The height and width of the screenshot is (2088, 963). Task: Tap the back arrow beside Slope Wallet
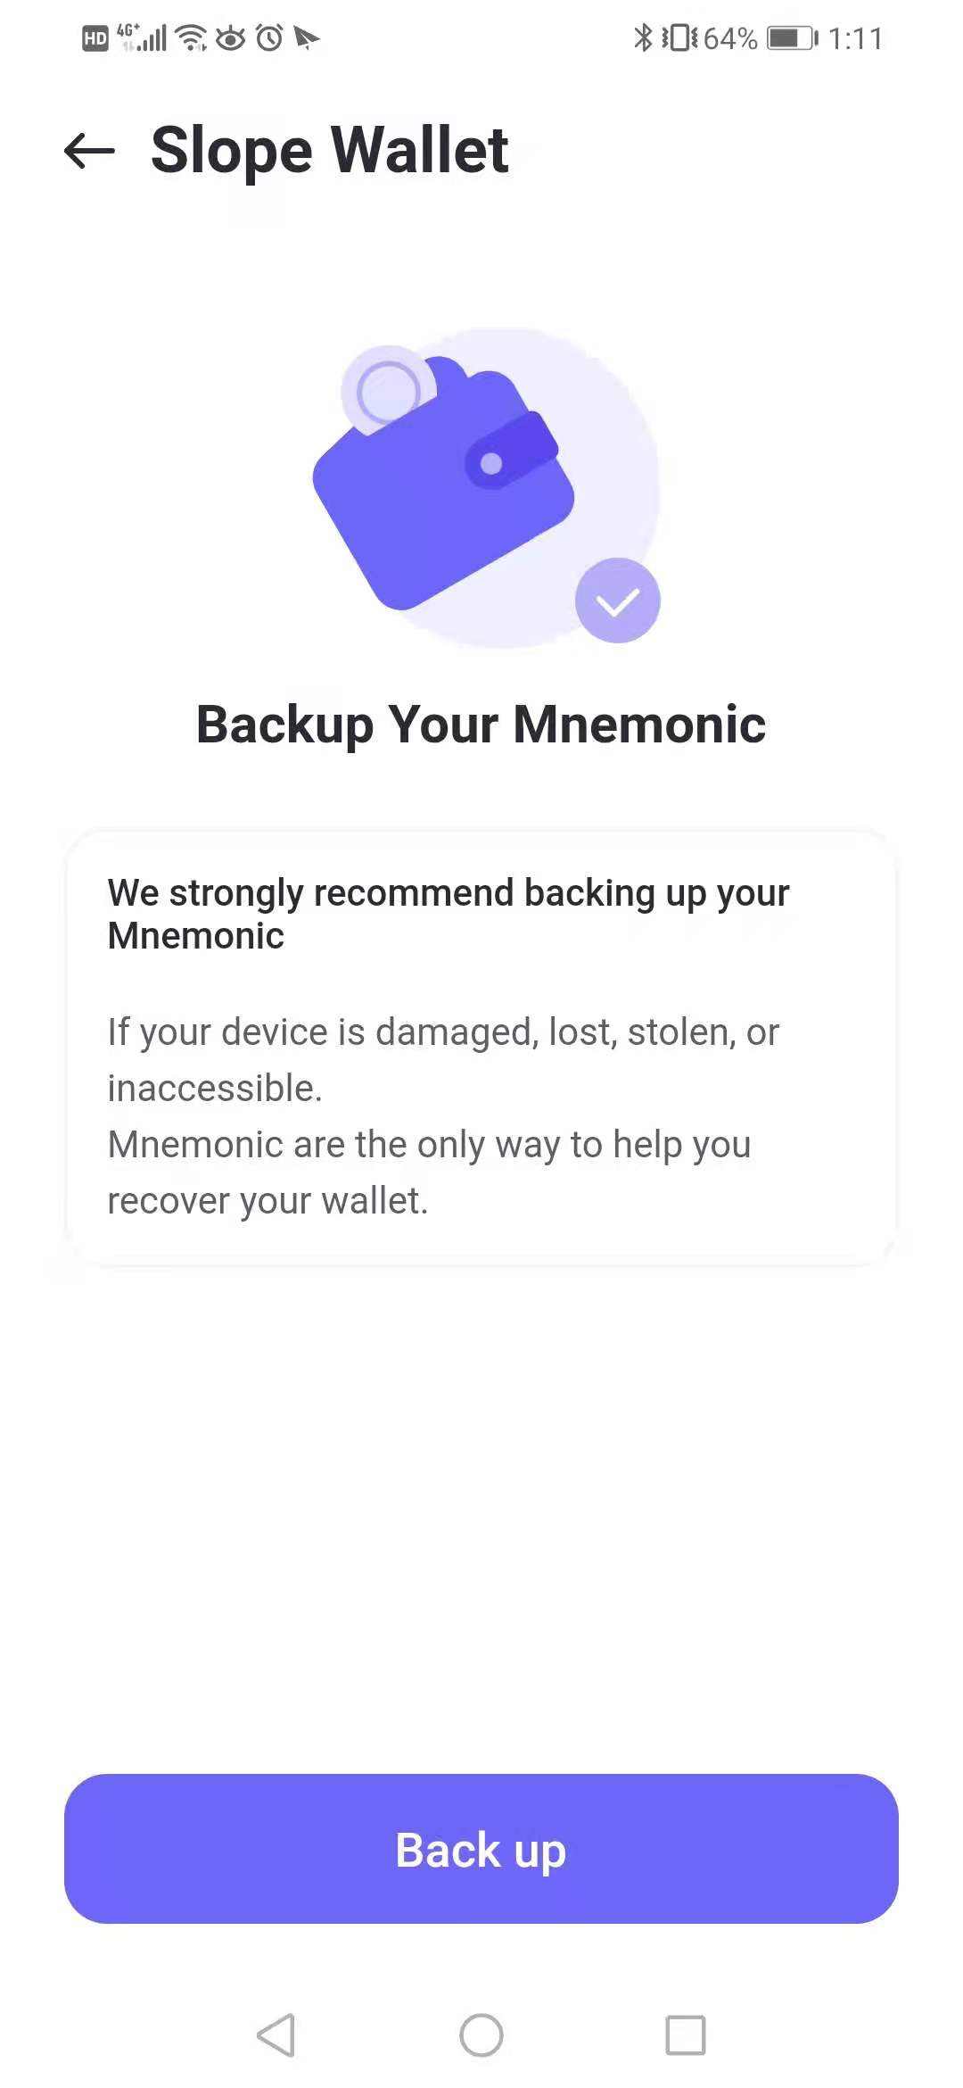pos(90,151)
